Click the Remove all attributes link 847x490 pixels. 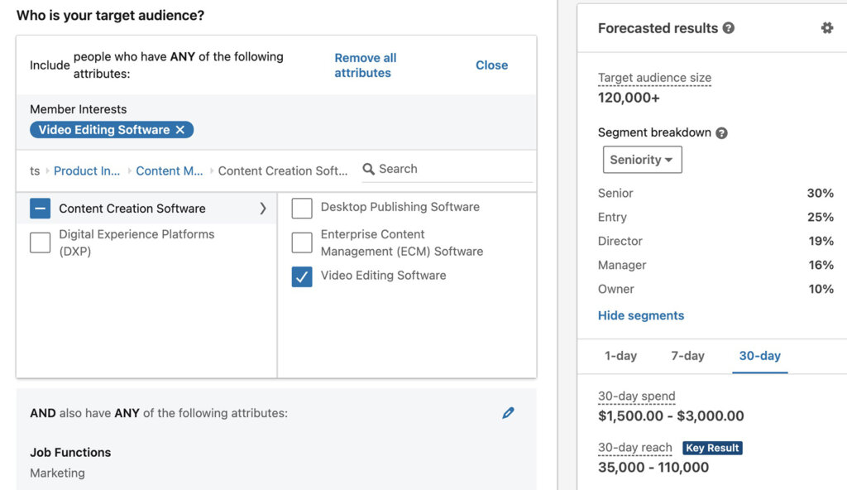365,65
